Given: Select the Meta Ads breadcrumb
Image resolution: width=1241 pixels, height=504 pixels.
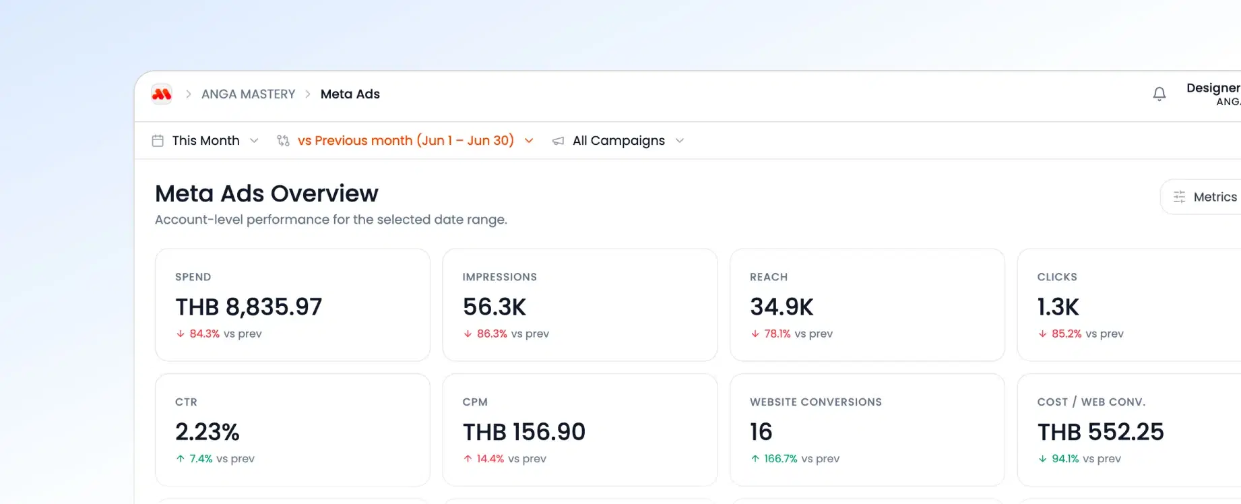Looking at the screenshot, I should click(x=350, y=94).
